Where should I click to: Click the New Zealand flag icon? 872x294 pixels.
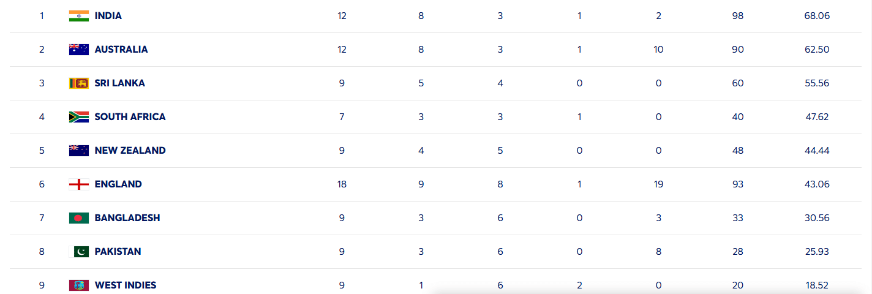[x=79, y=151]
